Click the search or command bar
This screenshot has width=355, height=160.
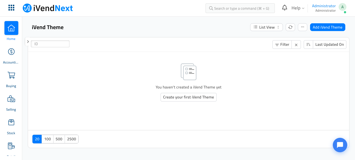click(240, 8)
